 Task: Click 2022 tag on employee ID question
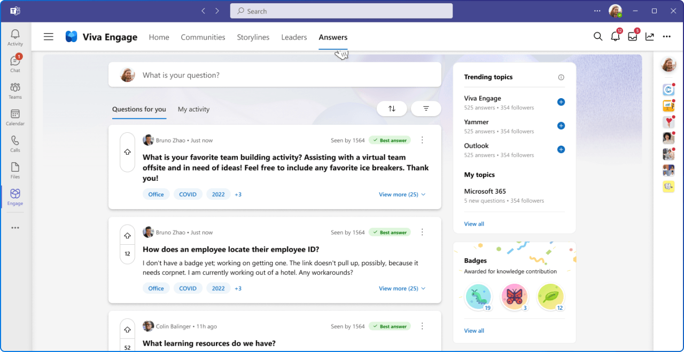pyautogui.click(x=219, y=289)
